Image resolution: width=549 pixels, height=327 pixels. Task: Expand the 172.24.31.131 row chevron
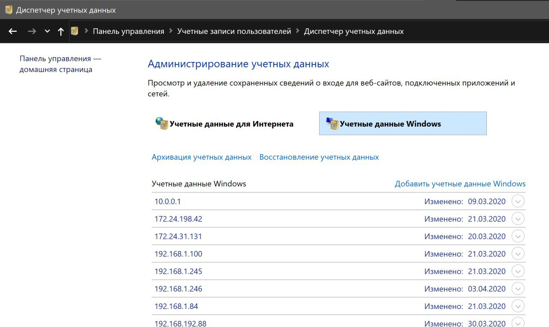[518, 236]
